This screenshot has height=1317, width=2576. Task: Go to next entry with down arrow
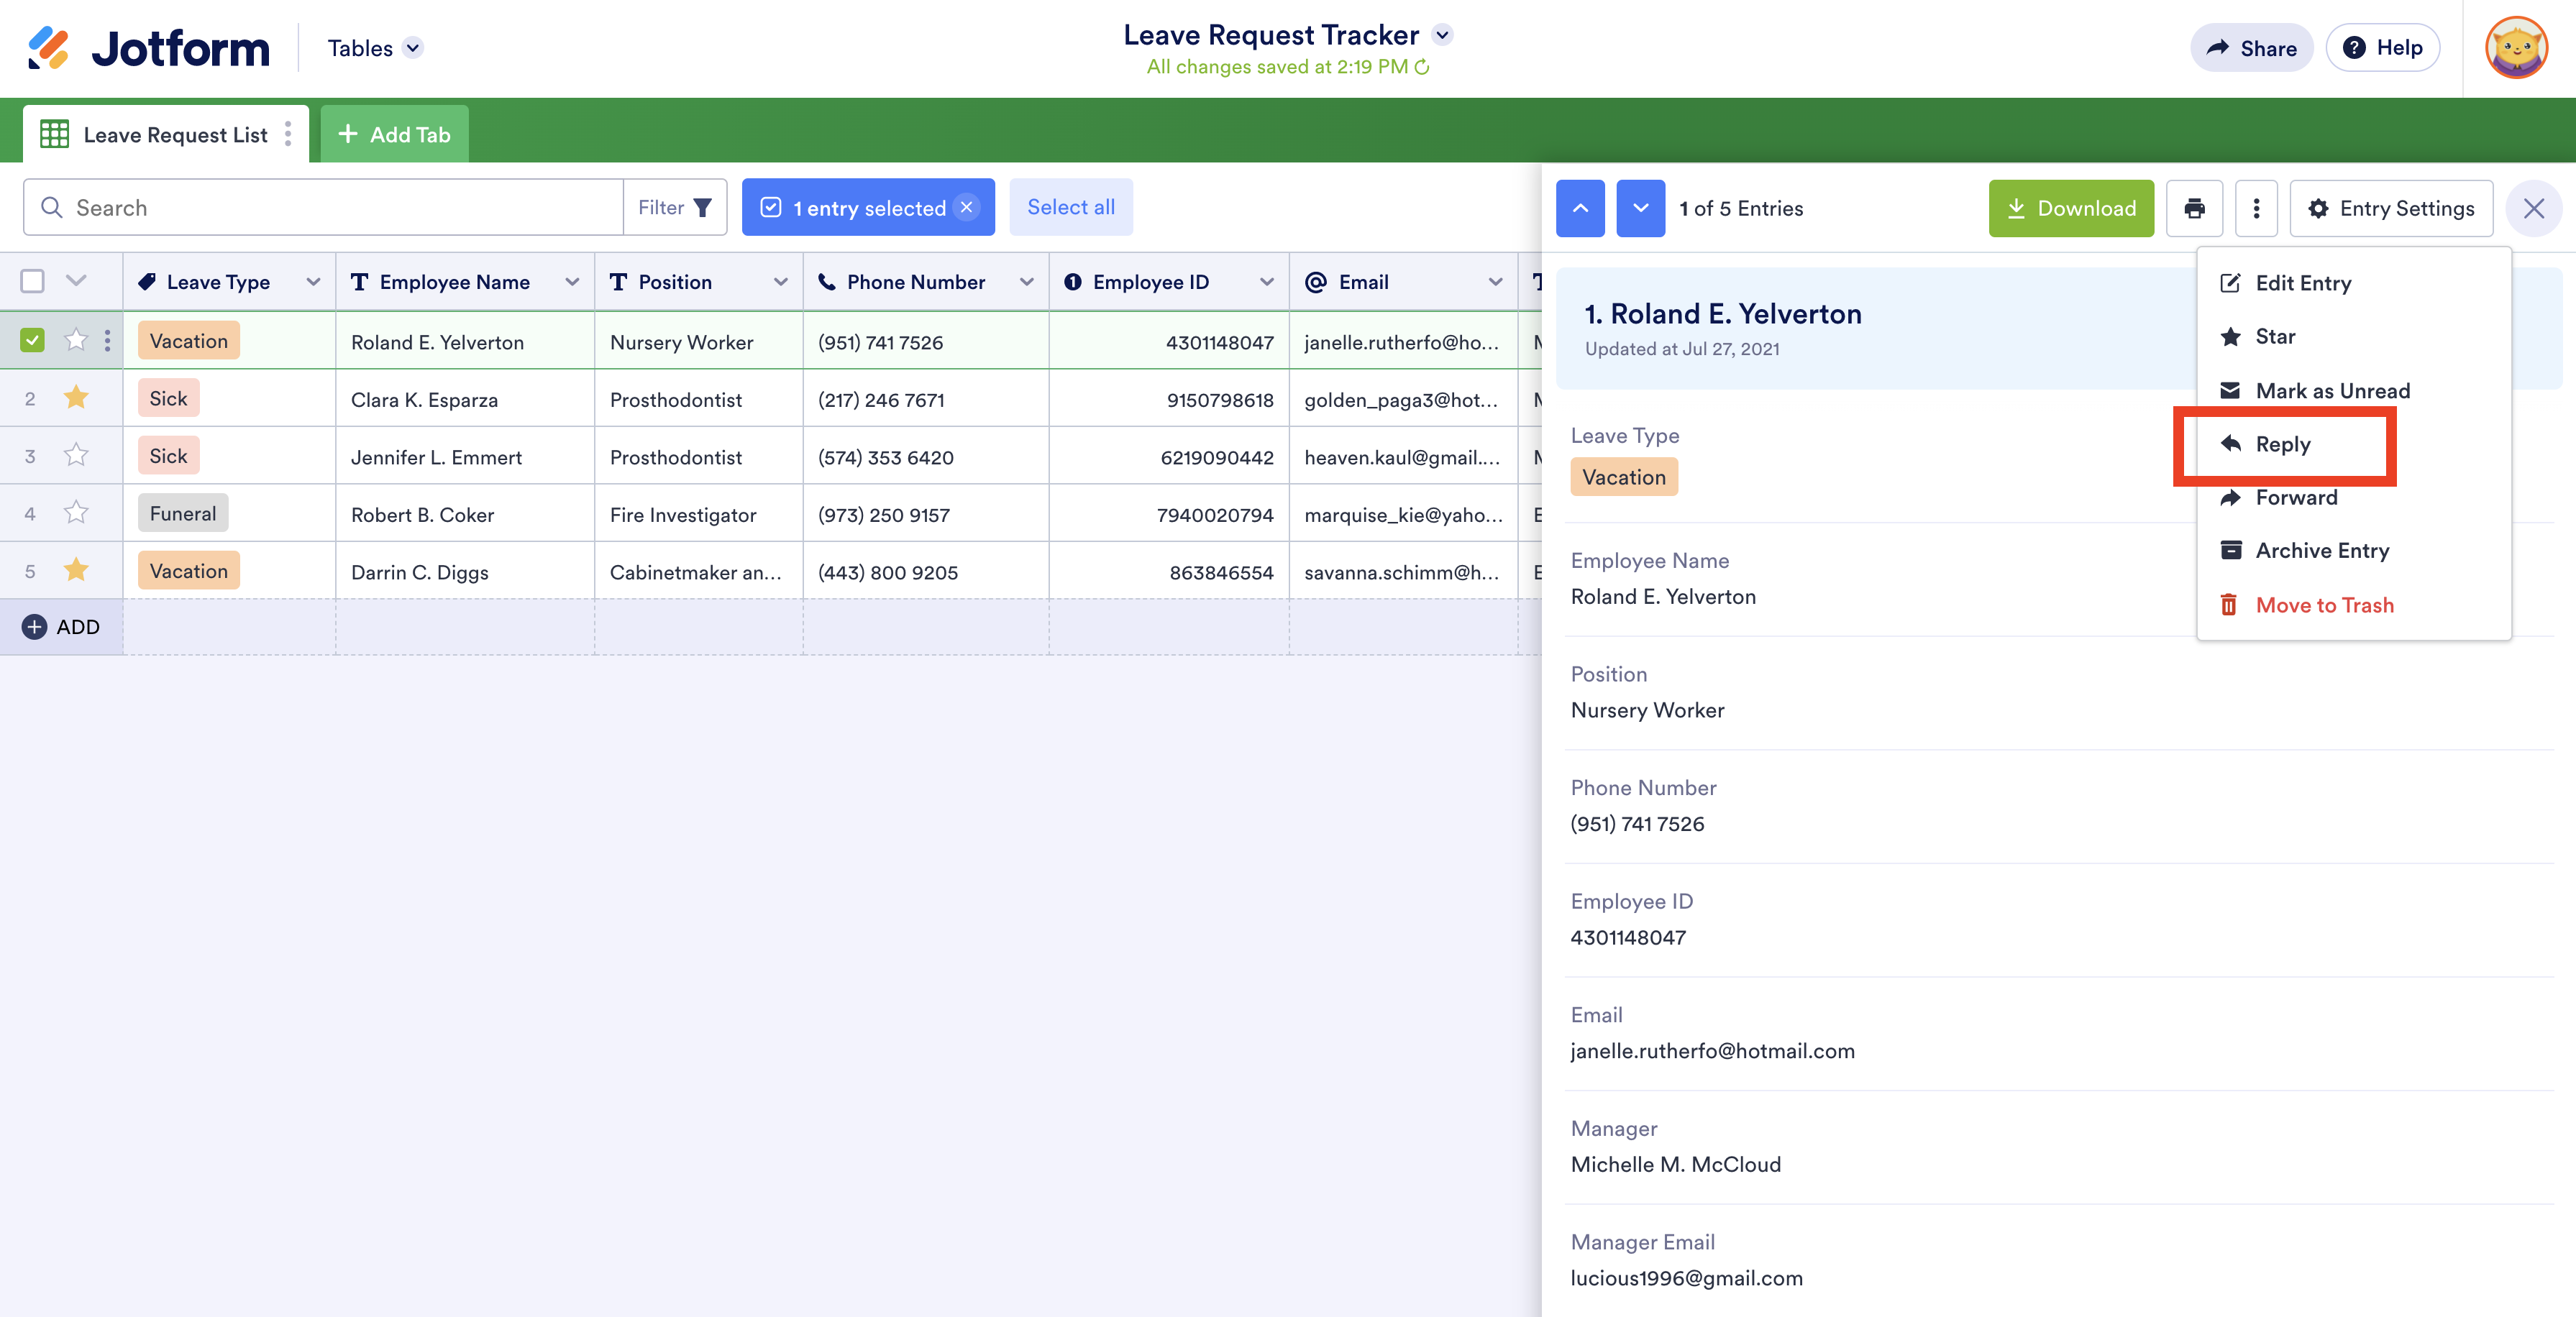tap(1640, 208)
